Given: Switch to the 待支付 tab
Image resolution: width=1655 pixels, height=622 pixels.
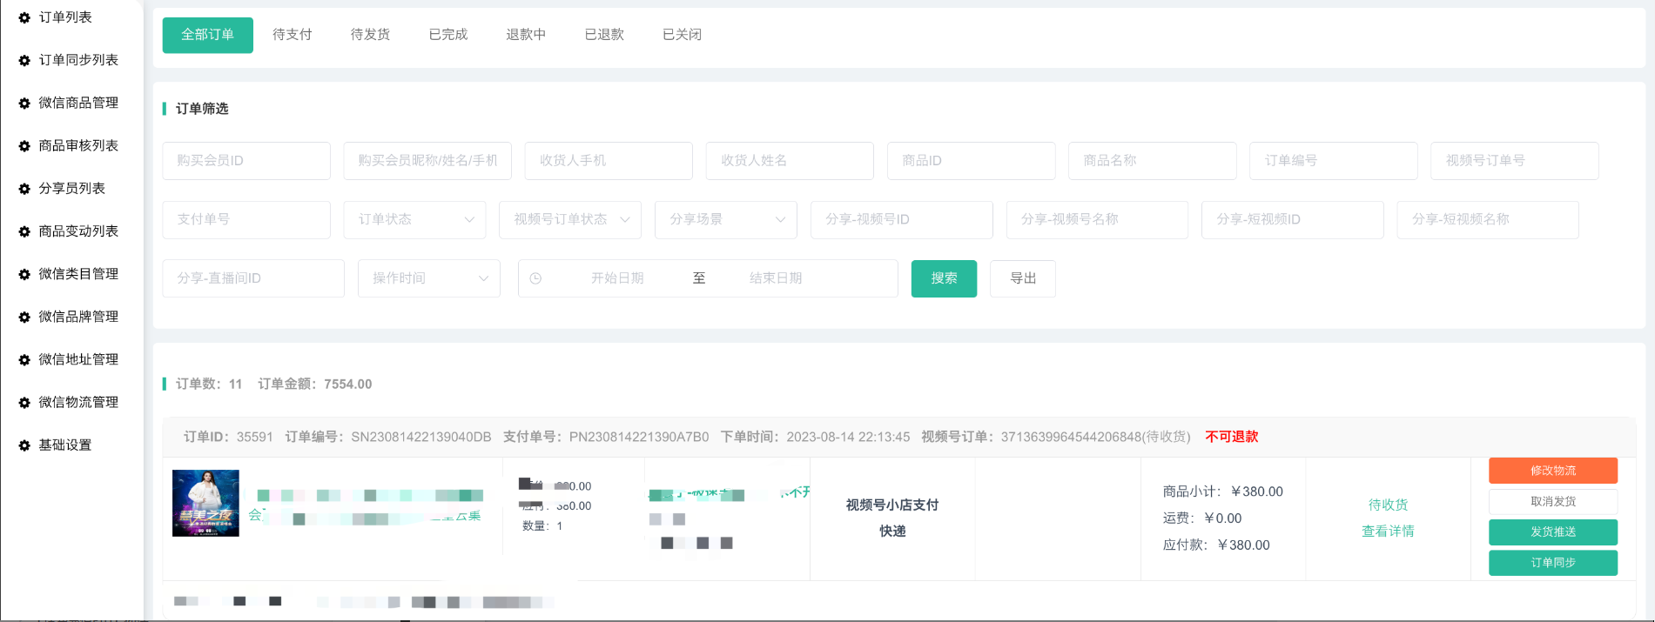Looking at the screenshot, I should [292, 35].
